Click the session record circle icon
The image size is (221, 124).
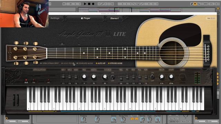112,4
